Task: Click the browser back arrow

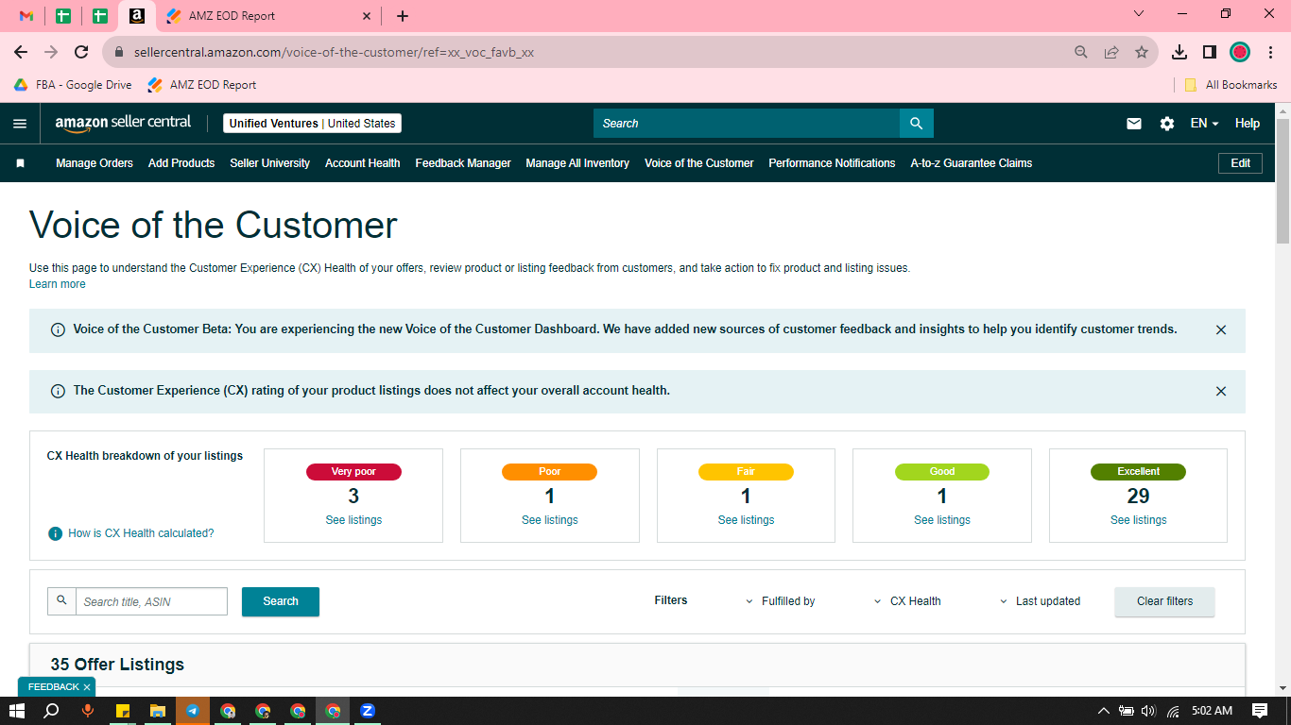Action: click(x=21, y=52)
